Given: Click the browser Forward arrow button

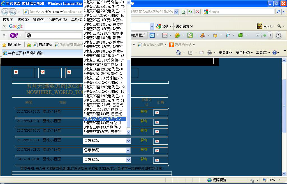Looking at the screenshot, I should [13, 12].
